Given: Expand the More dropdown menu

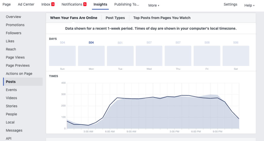Looking at the screenshot, I should pos(154,5).
